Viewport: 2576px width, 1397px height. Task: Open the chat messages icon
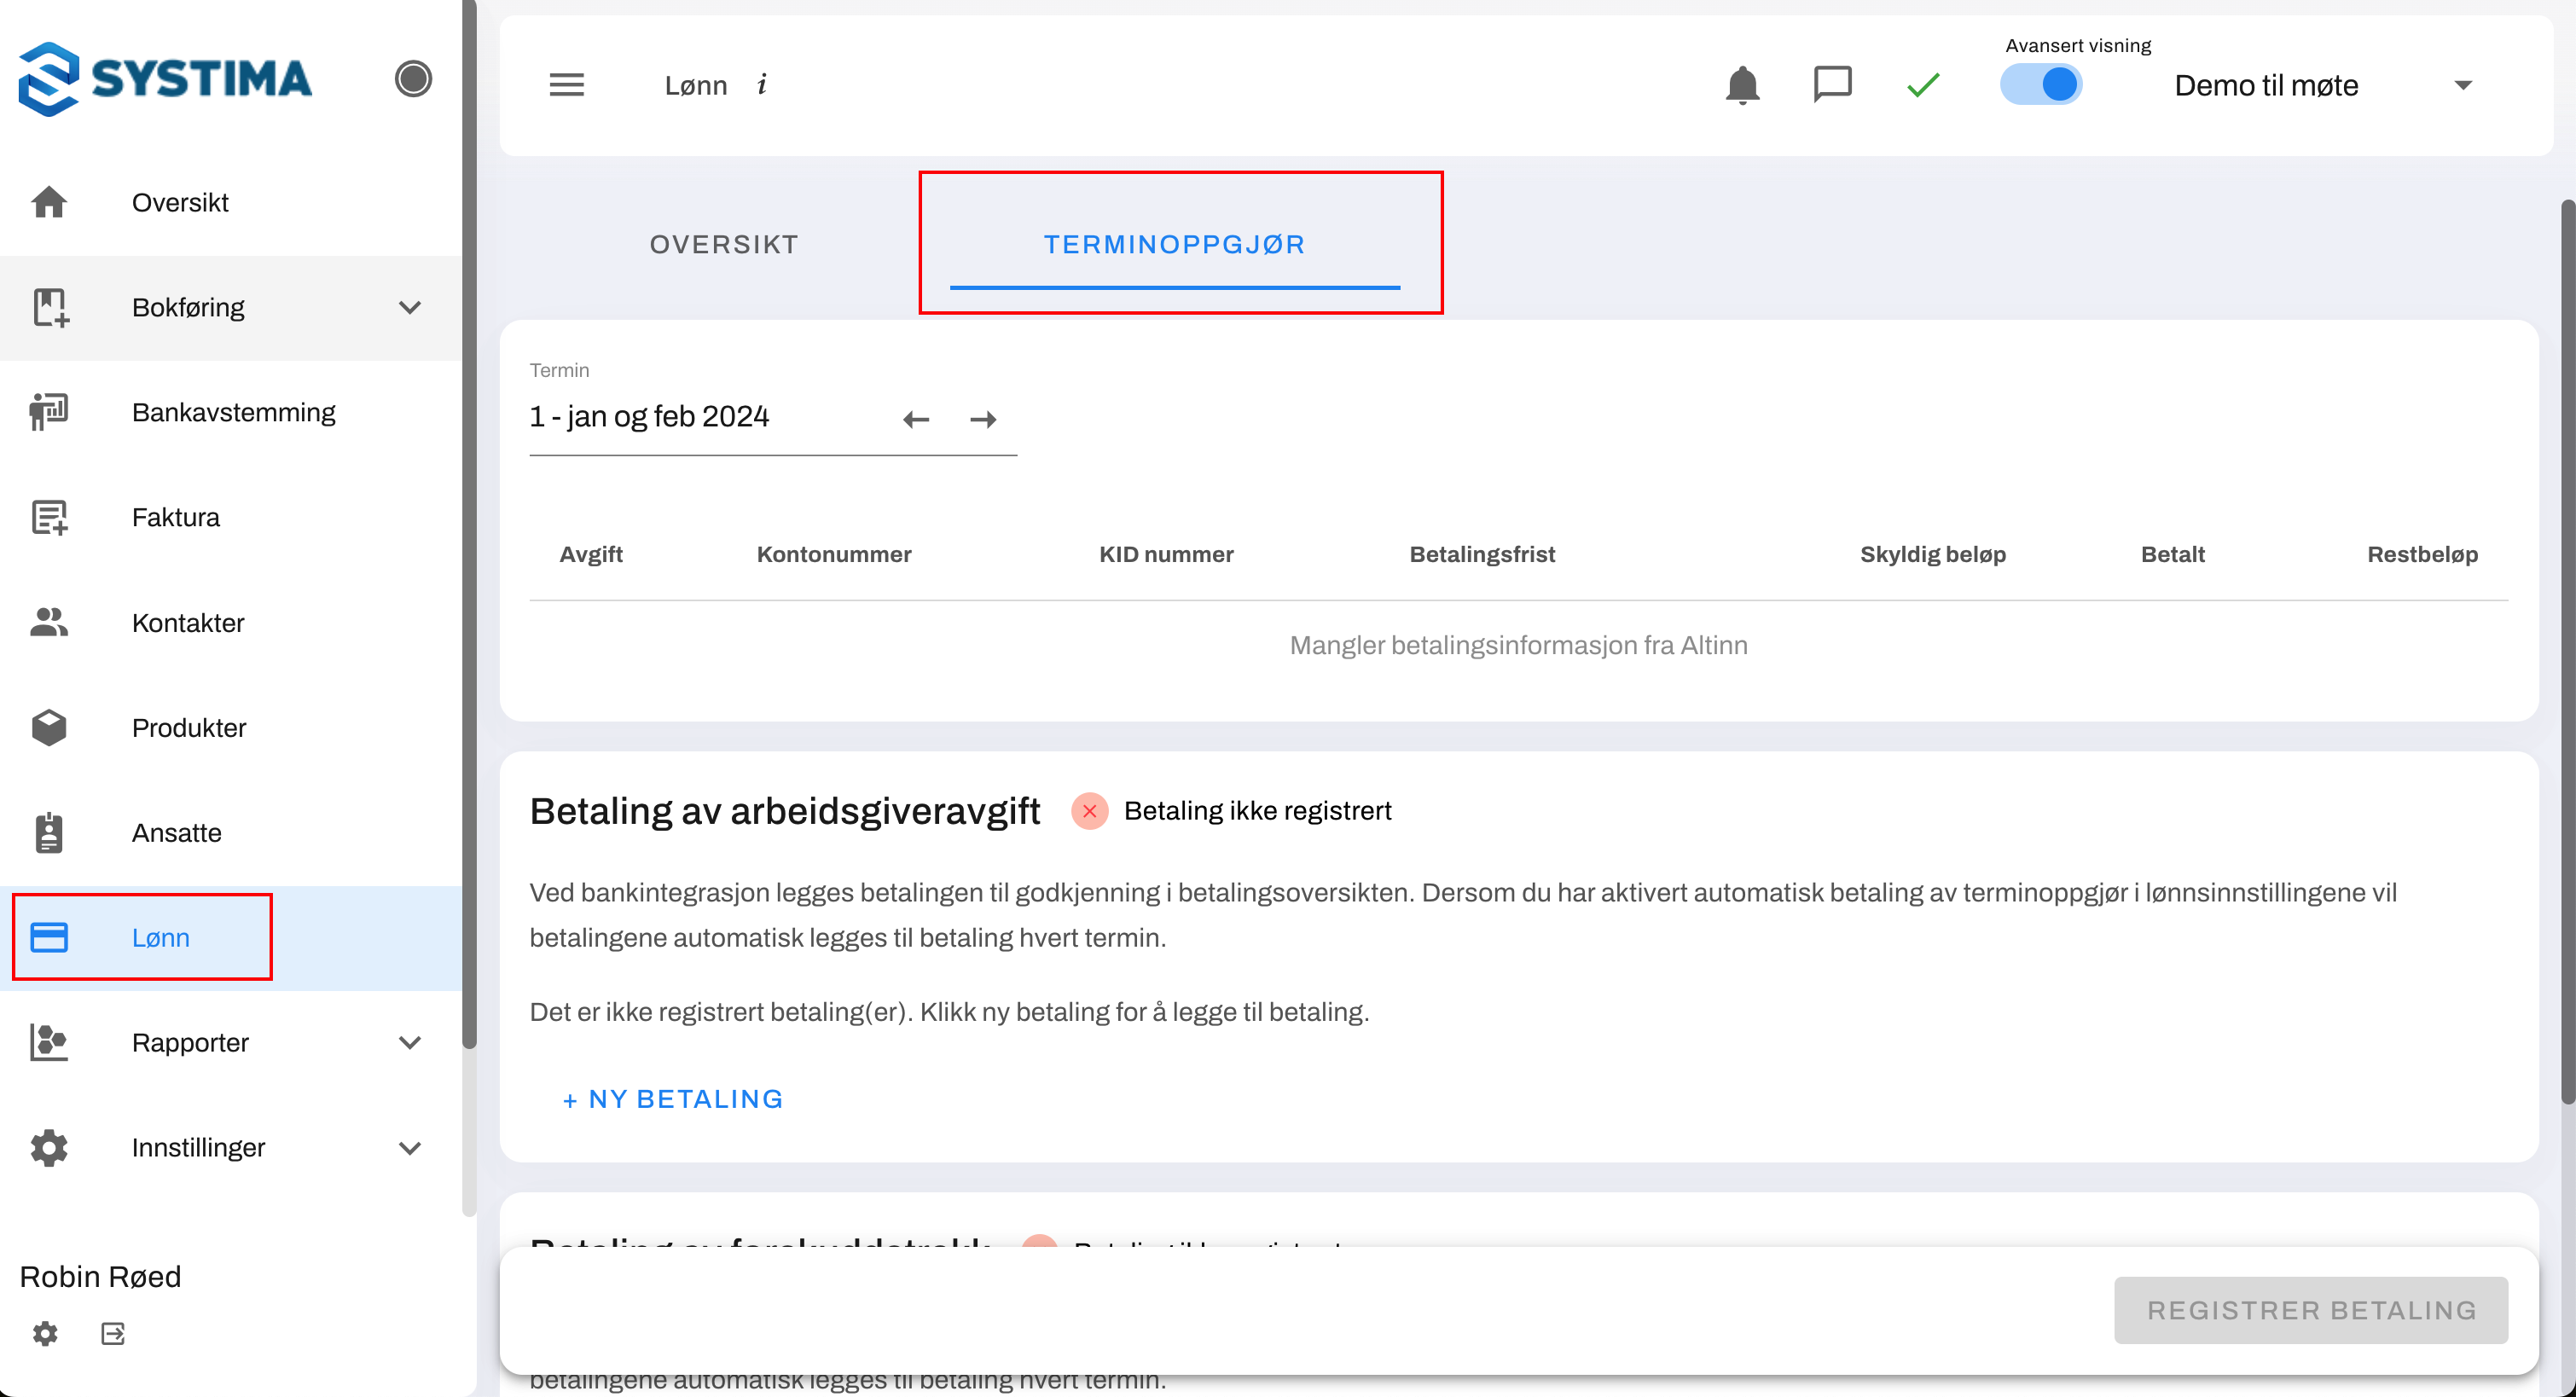1832,84
